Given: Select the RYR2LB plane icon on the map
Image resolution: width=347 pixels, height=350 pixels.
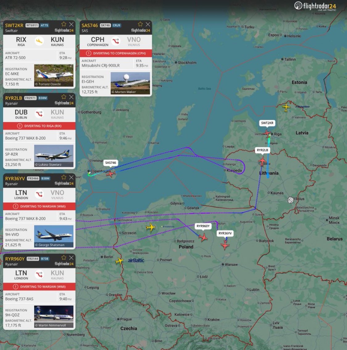Looking at the screenshot, I should (x=262, y=161).
